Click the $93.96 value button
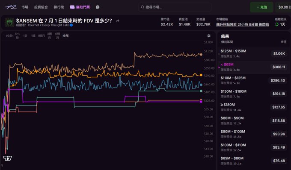 point(279,134)
